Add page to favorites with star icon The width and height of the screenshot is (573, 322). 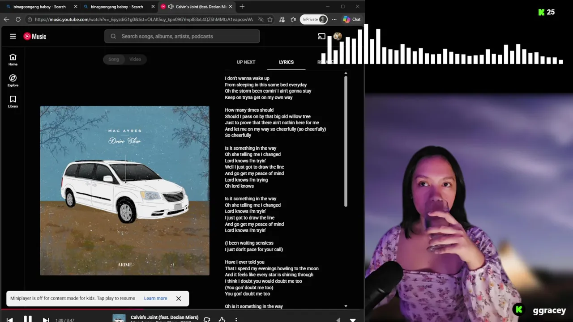270,19
